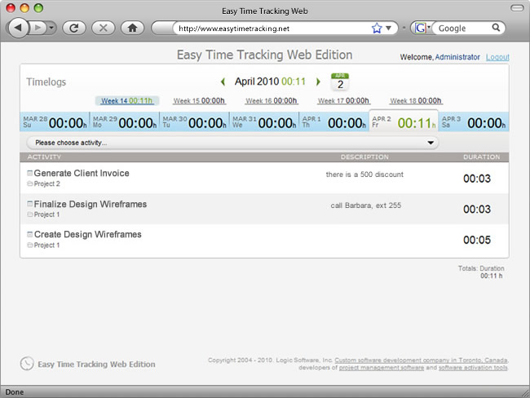Viewport: 530px width, 398px height.
Task: Select the Week 14 tab
Action: (126, 101)
